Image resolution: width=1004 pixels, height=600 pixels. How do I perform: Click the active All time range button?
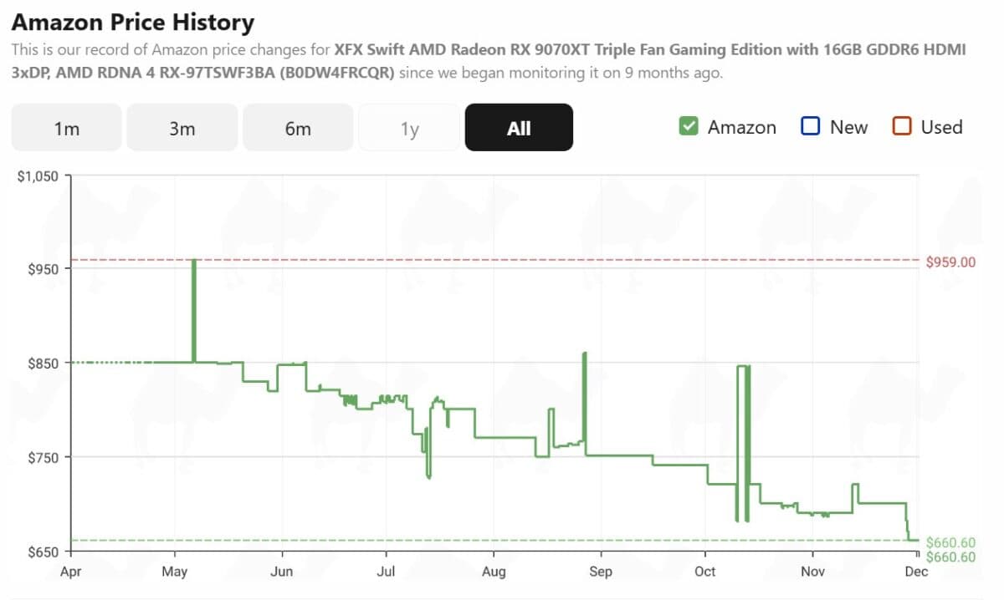[519, 127]
